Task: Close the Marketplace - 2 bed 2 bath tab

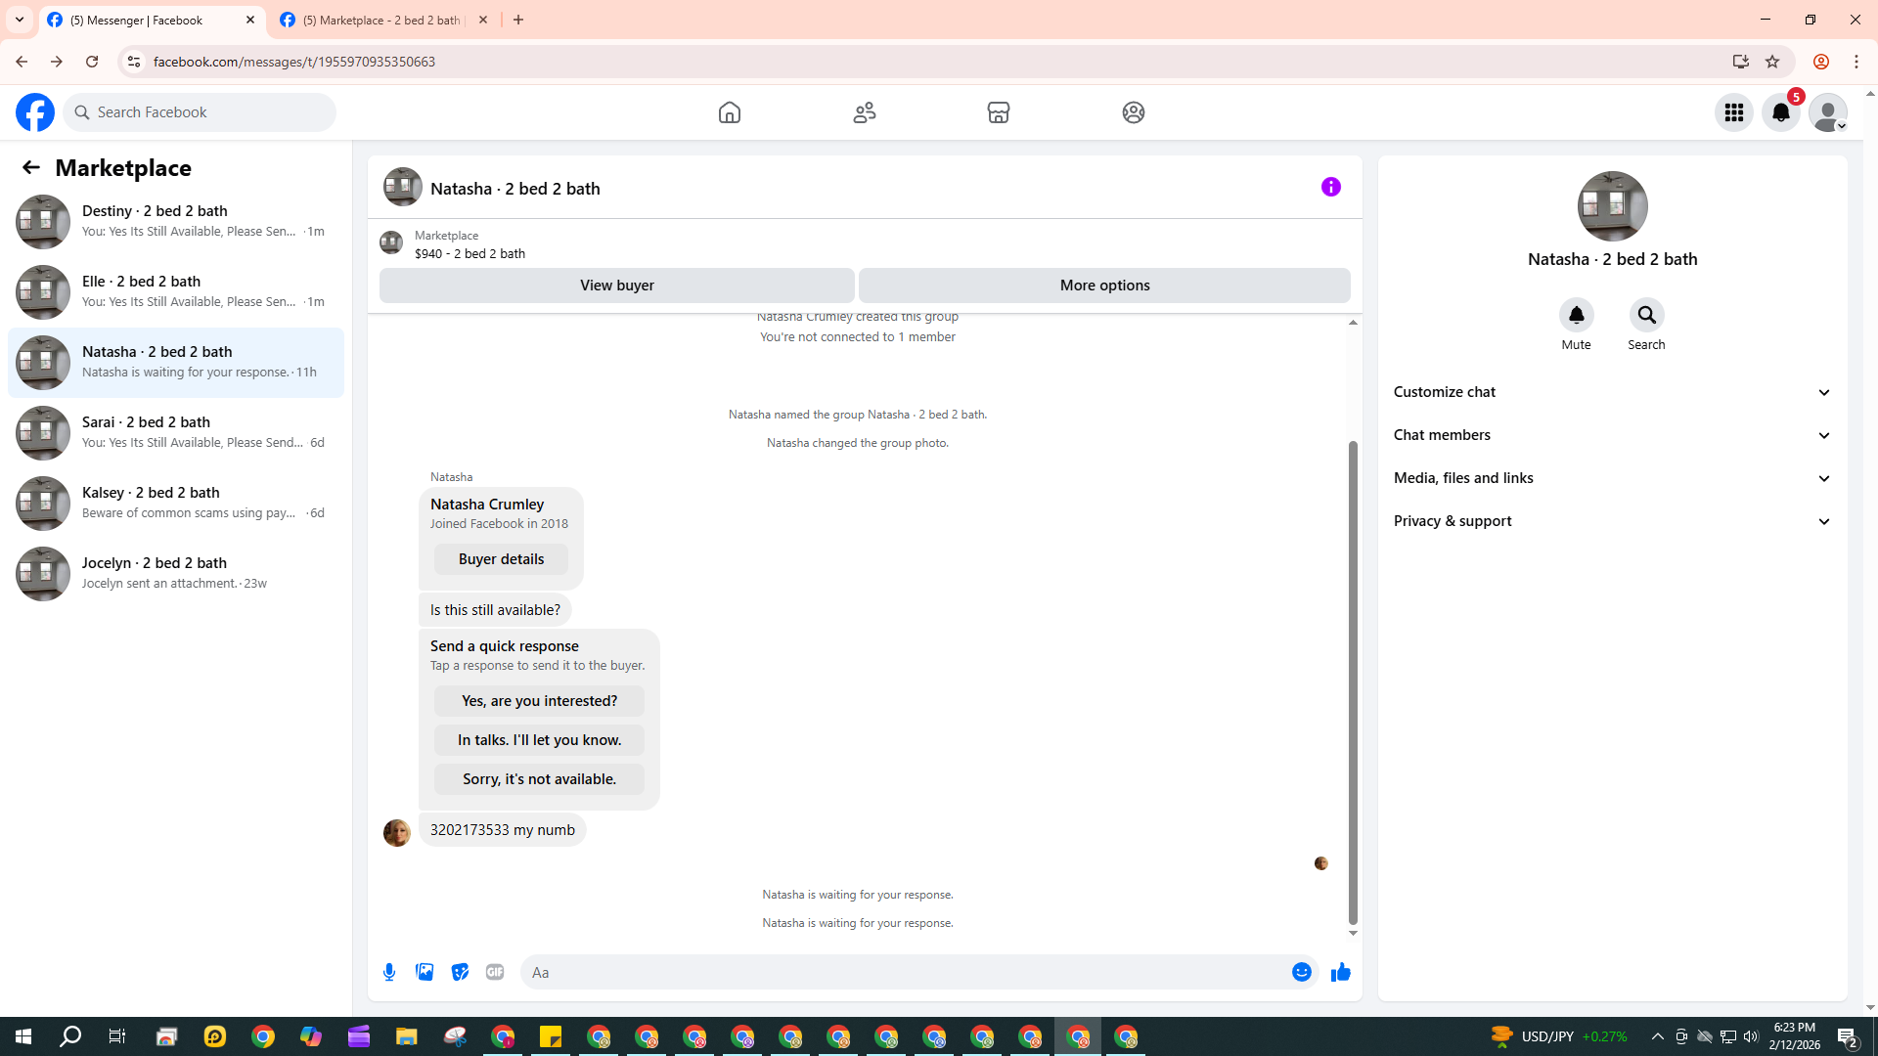Action: tap(483, 20)
